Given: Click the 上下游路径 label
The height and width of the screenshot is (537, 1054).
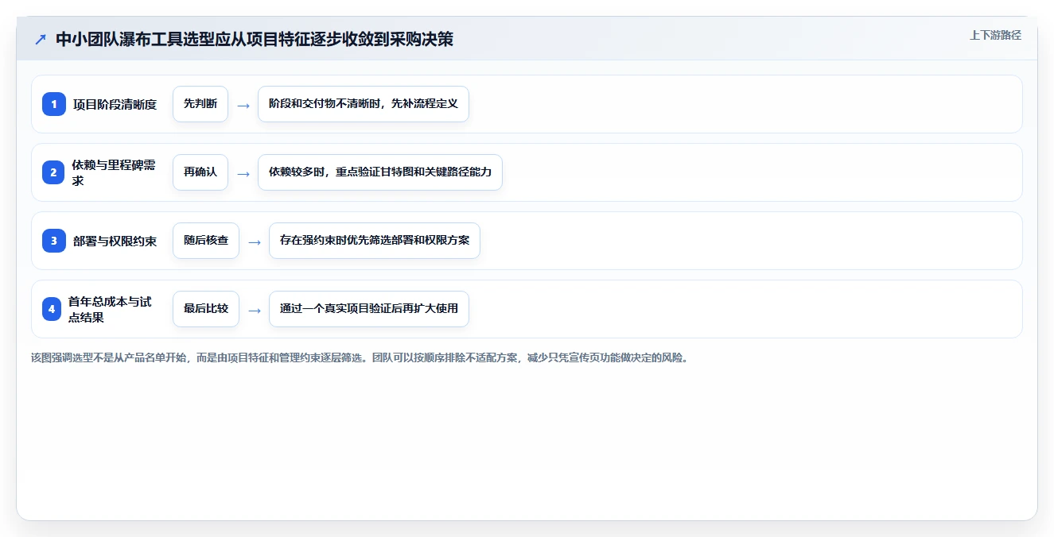Looking at the screenshot, I should click(x=995, y=35).
